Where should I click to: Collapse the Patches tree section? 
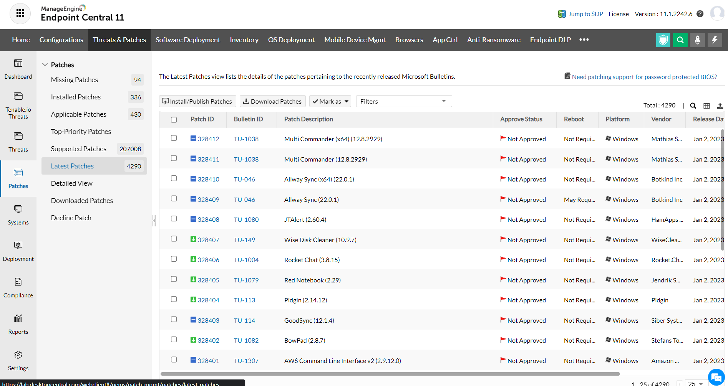45,65
